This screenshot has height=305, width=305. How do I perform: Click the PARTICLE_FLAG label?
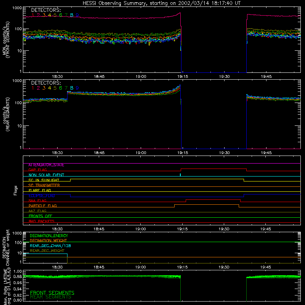pyautogui.click(x=43, y=206)
